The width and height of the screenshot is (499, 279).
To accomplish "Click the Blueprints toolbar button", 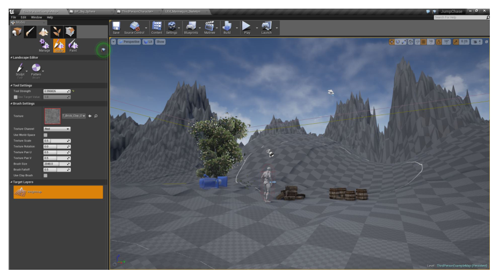I will point(191,28).
